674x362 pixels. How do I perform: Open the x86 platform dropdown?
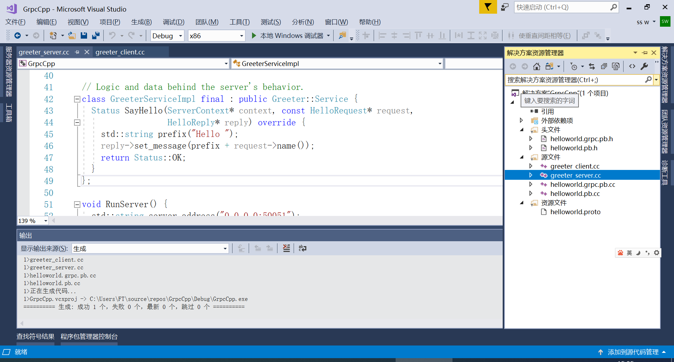[241, 35]
